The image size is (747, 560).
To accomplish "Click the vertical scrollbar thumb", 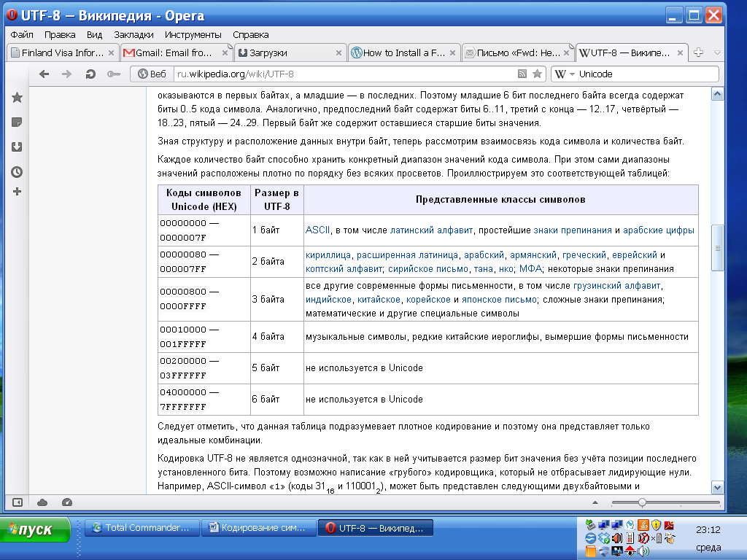I will pyautogui.click(x=717, y=248).
